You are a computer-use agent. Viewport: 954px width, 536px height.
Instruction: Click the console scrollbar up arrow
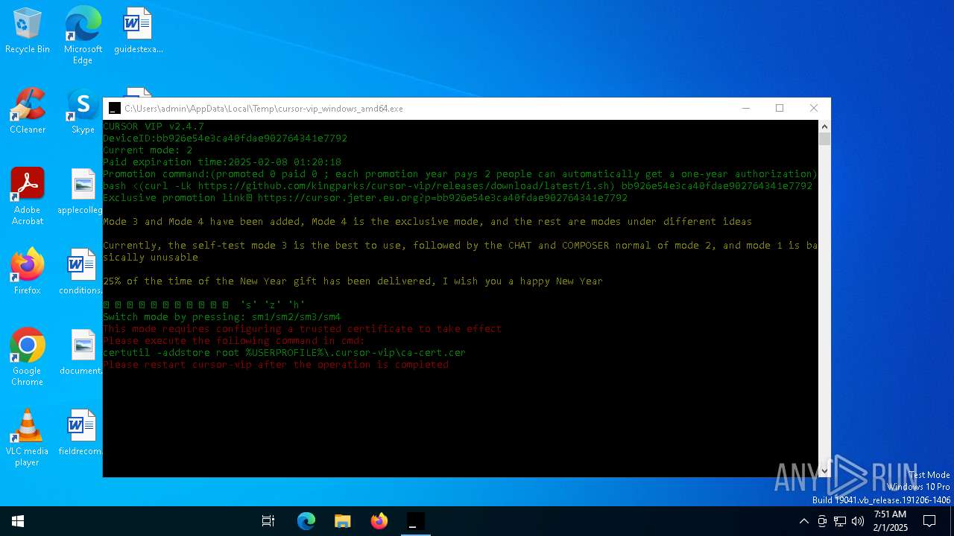(x=824, y=127)
